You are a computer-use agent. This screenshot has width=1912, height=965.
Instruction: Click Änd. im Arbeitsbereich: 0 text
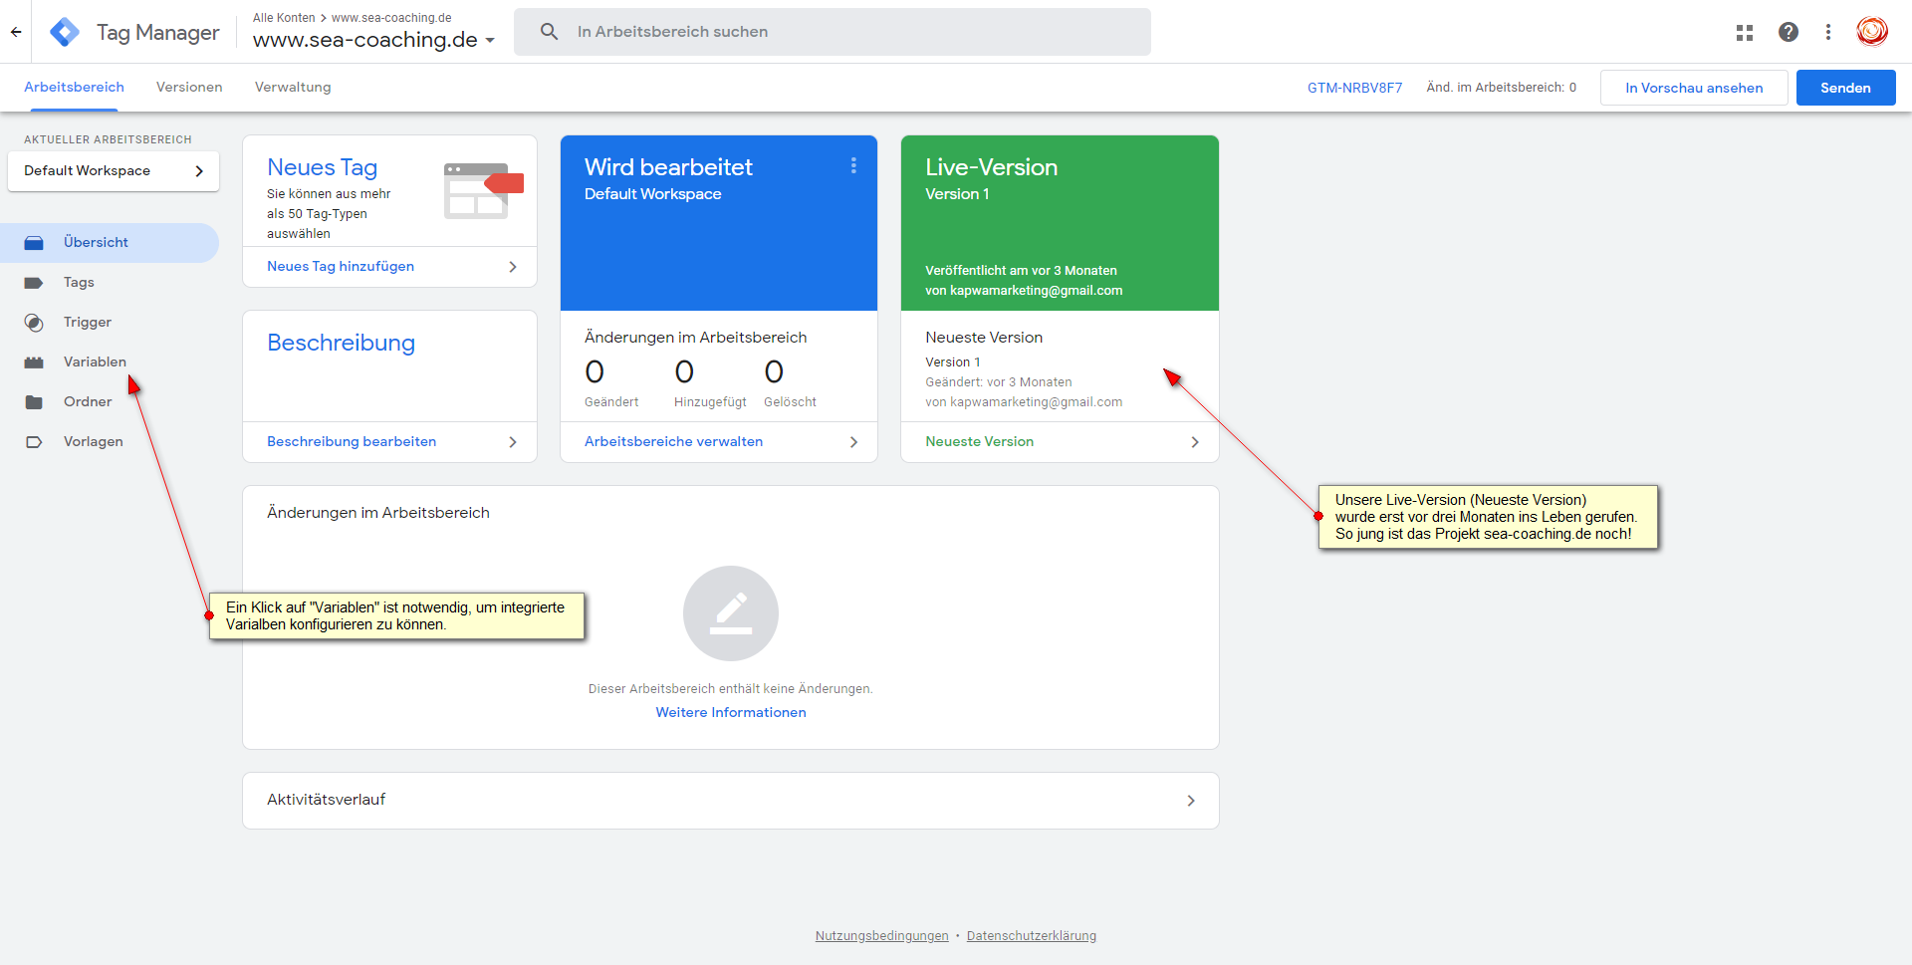[x=1501, y=88]
